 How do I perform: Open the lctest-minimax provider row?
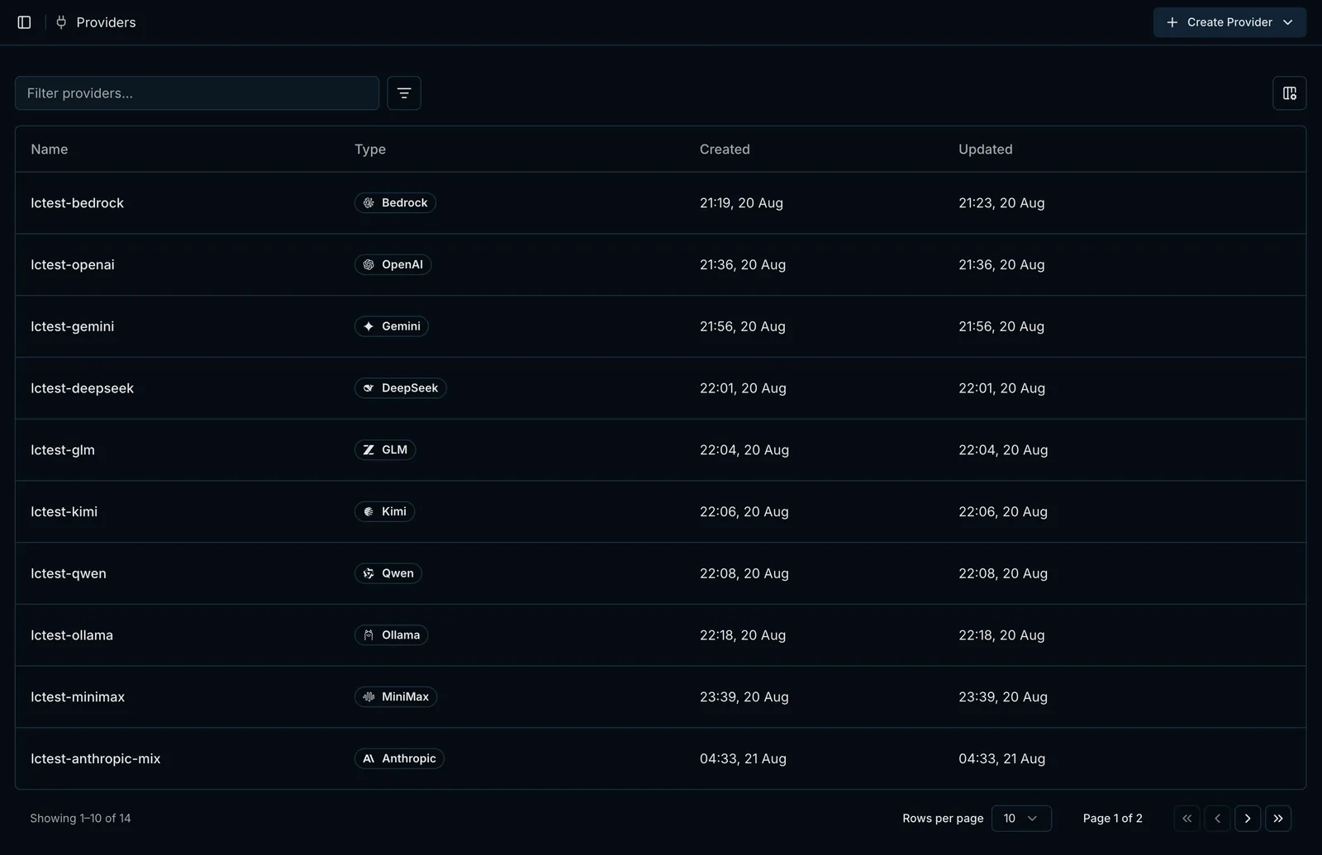(660, 697)
